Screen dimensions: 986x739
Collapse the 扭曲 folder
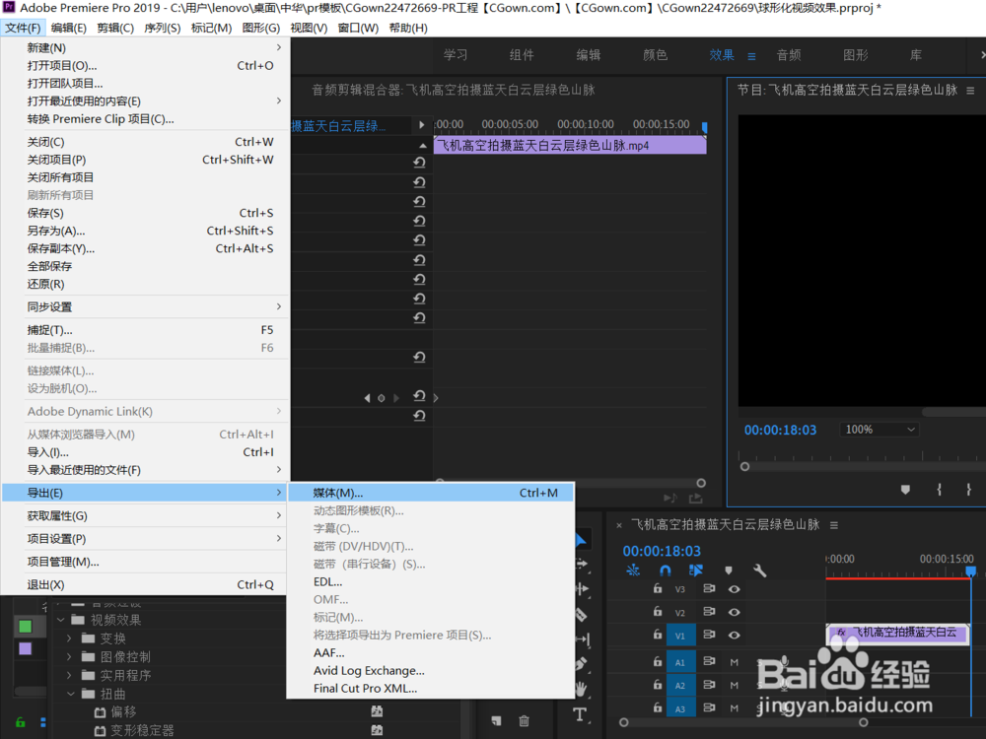[70, 694]
